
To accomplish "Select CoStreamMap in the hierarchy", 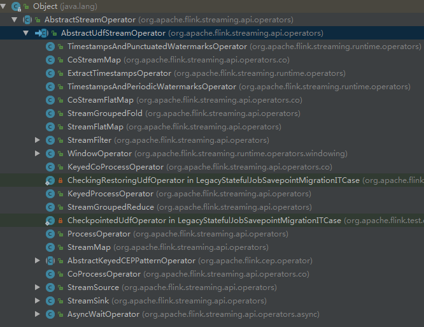I will pyautogui.click(x=94, y=60).
